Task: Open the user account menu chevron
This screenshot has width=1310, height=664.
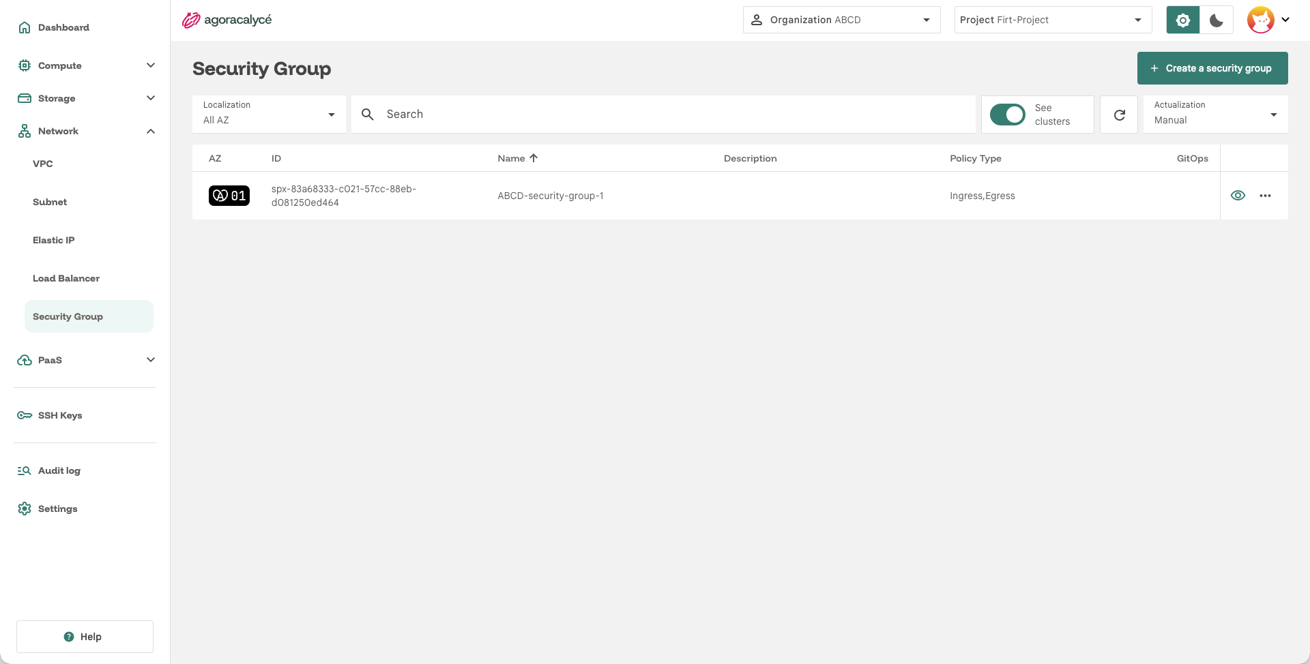Action: (1285, 20)
